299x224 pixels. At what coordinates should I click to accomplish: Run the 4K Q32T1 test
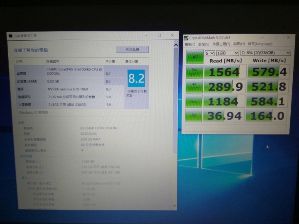point(194,86)
